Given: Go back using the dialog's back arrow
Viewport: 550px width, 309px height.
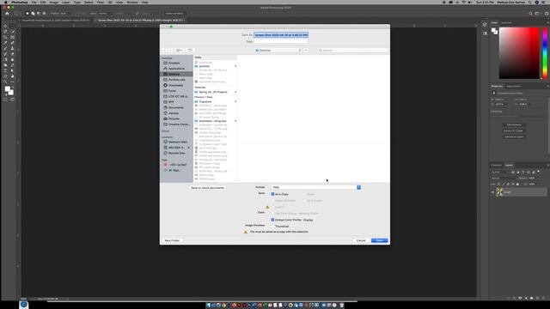Looking at the screenshot, I should click(x=165, y=50).
